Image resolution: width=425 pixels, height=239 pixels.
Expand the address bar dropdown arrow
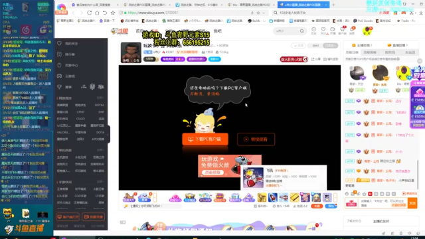coord(264,13)
